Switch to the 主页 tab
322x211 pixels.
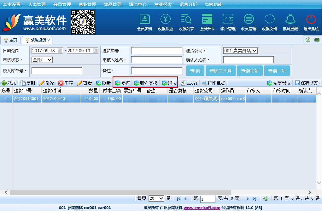coord(10,40)
